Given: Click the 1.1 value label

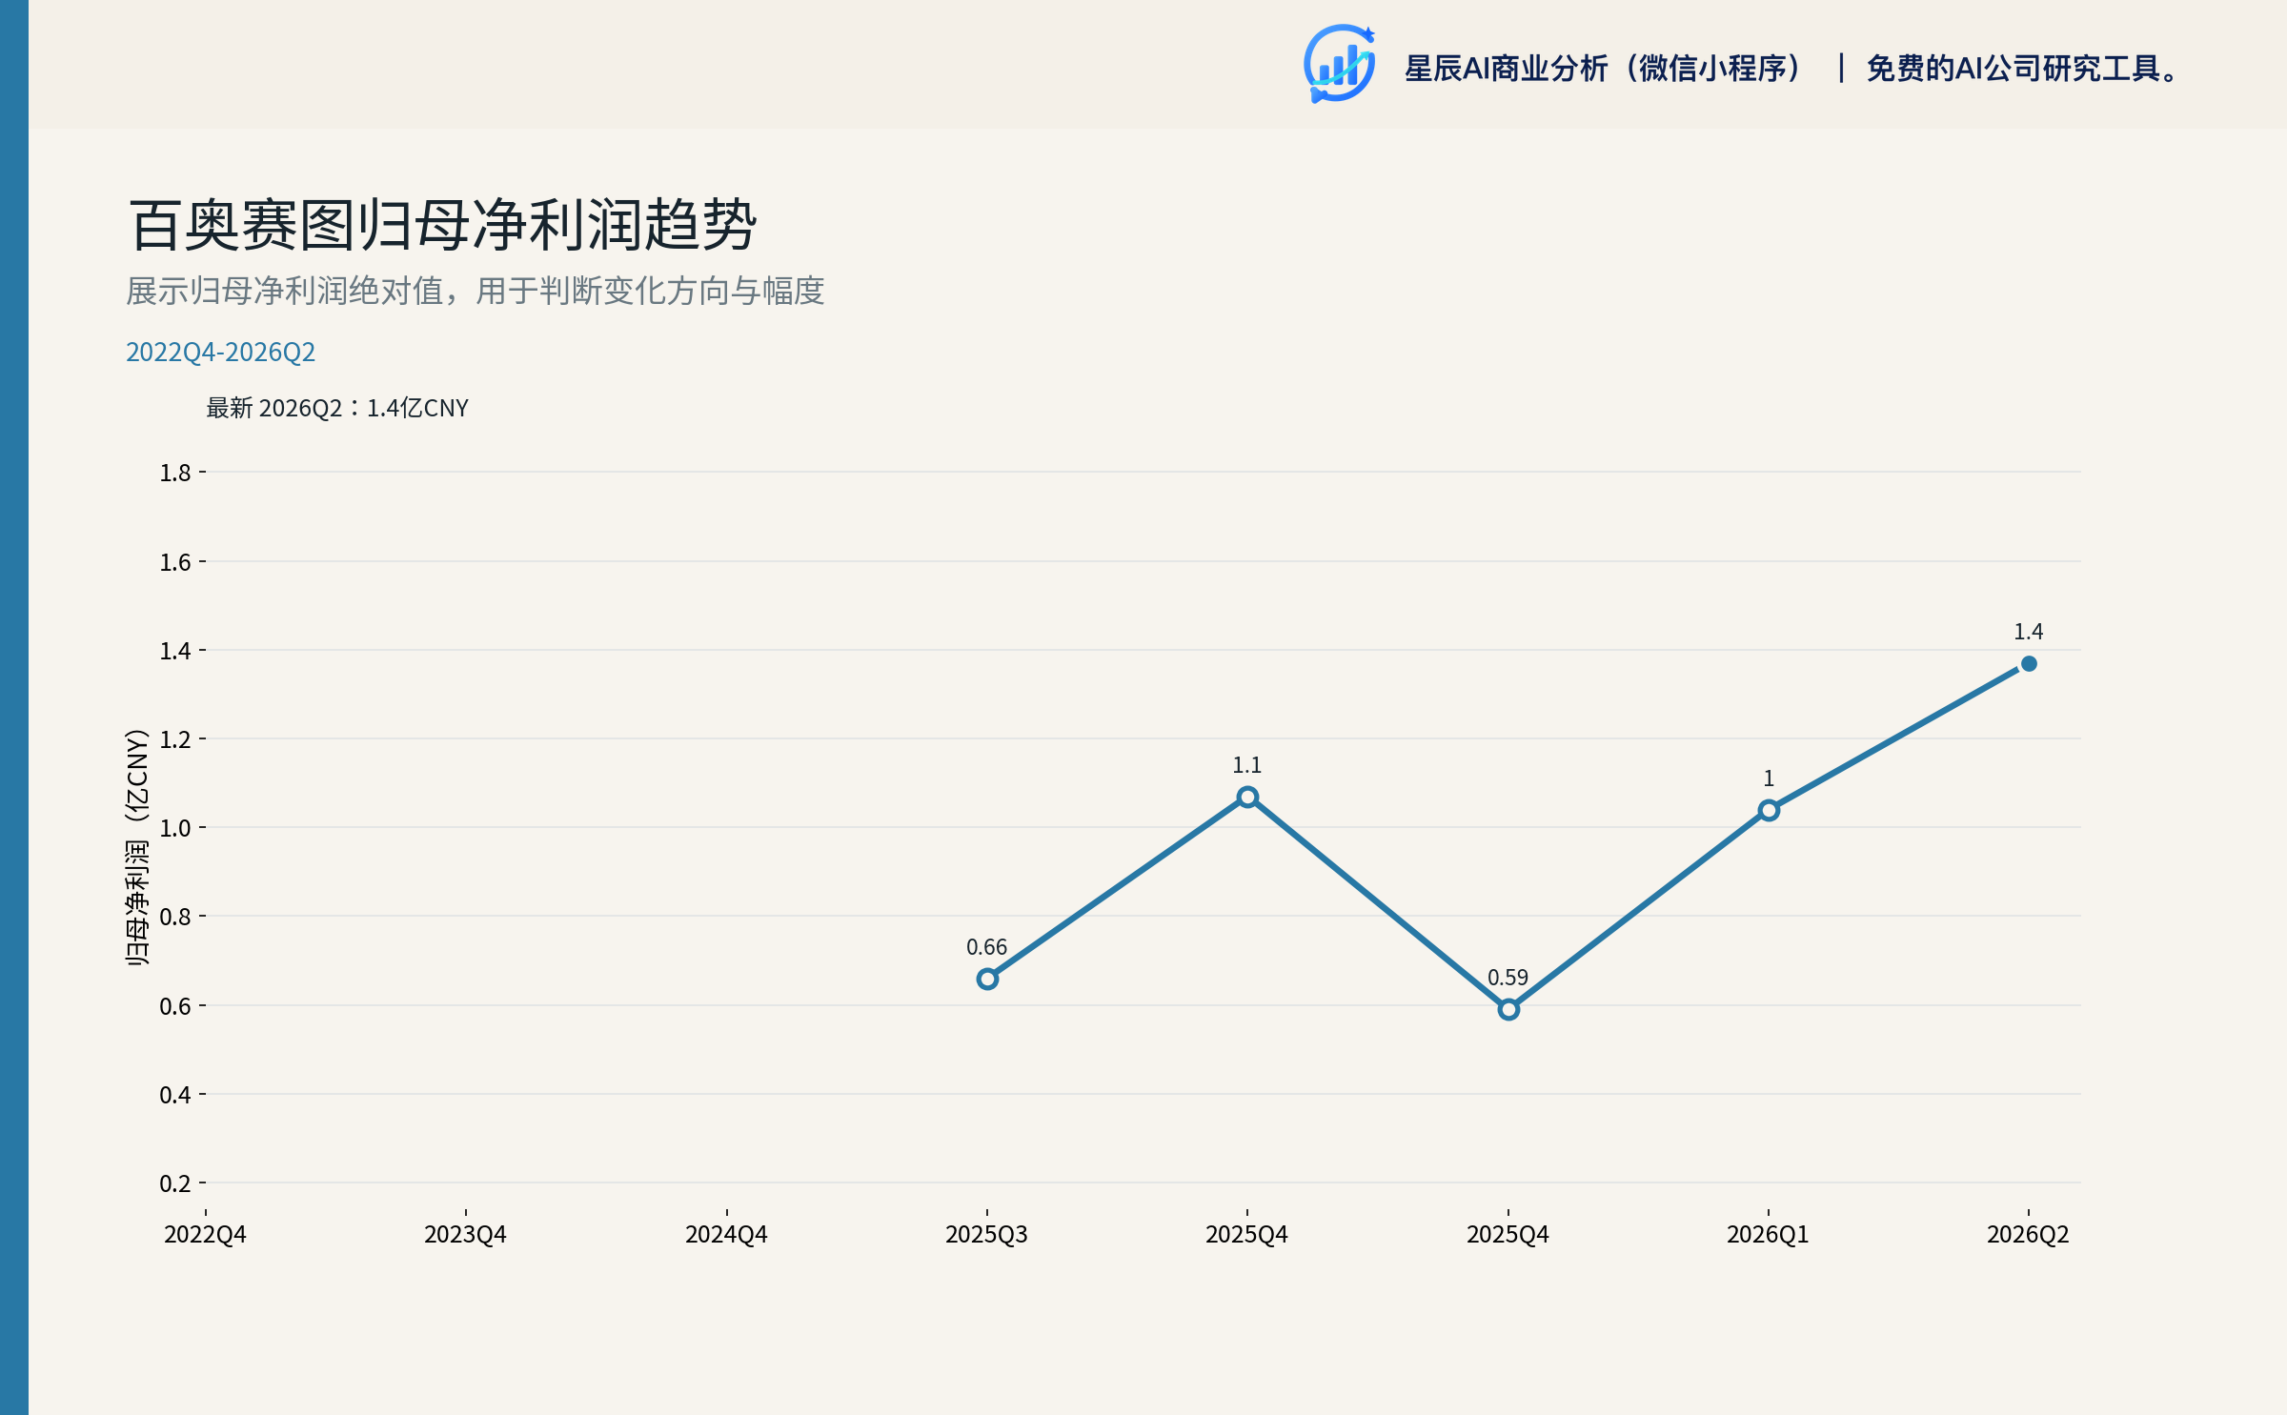Looking at the screenshot, I should click(x=1246, y=765).
